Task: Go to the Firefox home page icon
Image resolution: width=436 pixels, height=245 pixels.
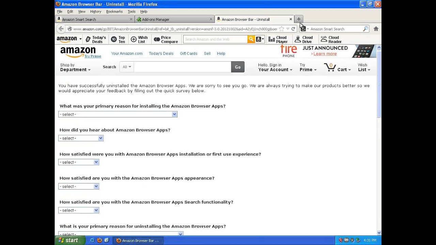Action: pos(376,29)
